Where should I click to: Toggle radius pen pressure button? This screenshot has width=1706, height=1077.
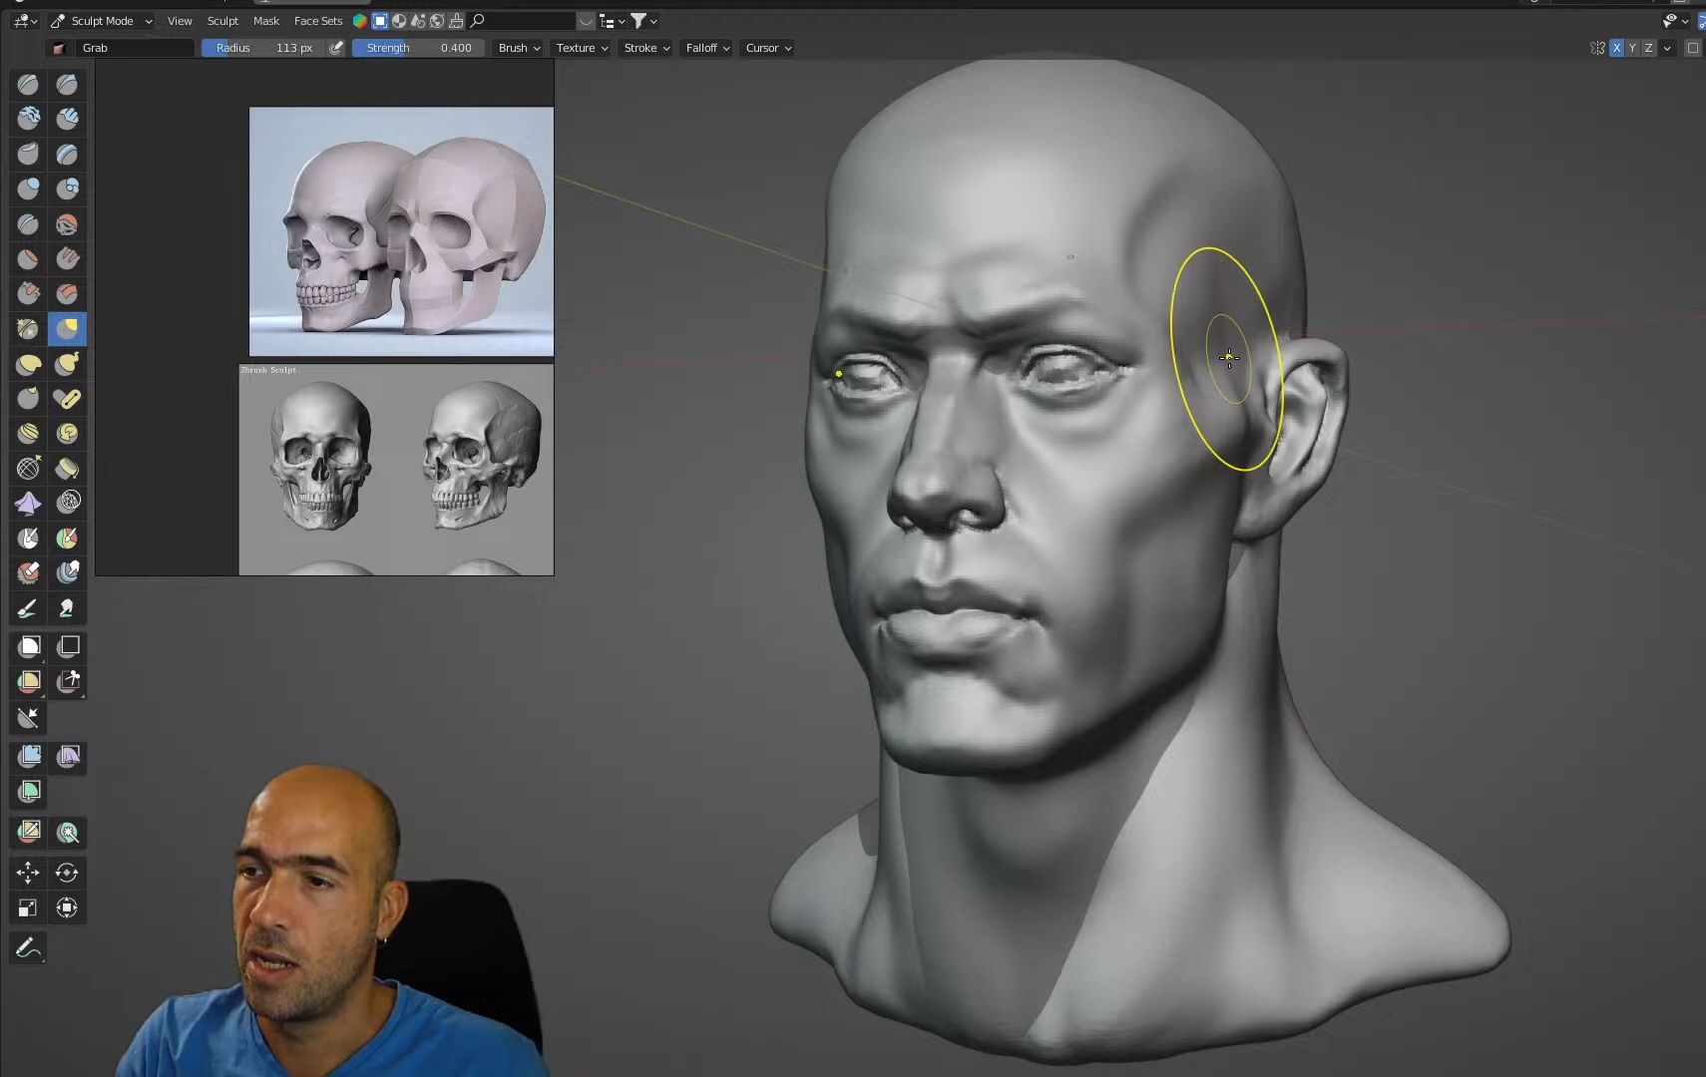pyautogui.click(x=336, y=48)
